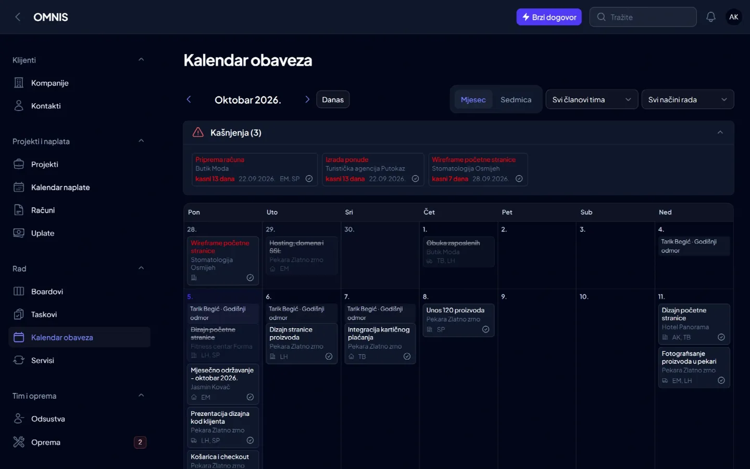The height and width of the screenshot is (469, 750).
Task: Select Kalendar obaveza in the sidebar
Action: click(79, 337)
